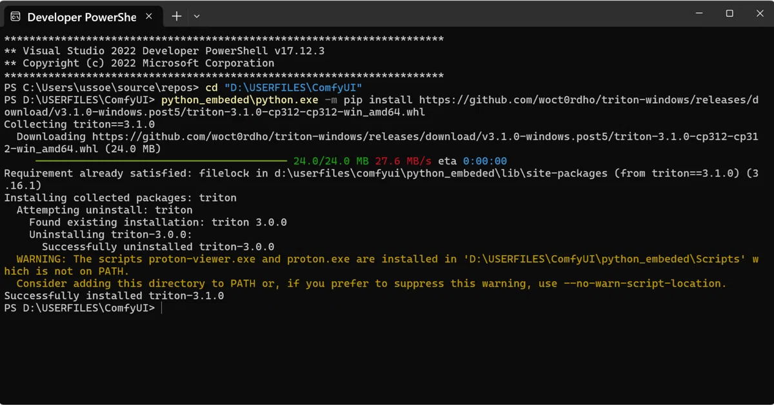The height and width of the screenshot is (405, 774).
Task: Click the 'eta 0:00:00' value
Action: tap(473, 161)
